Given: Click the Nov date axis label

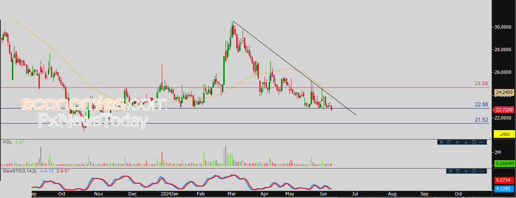Looking at the screenshot, I should [98, 193].
